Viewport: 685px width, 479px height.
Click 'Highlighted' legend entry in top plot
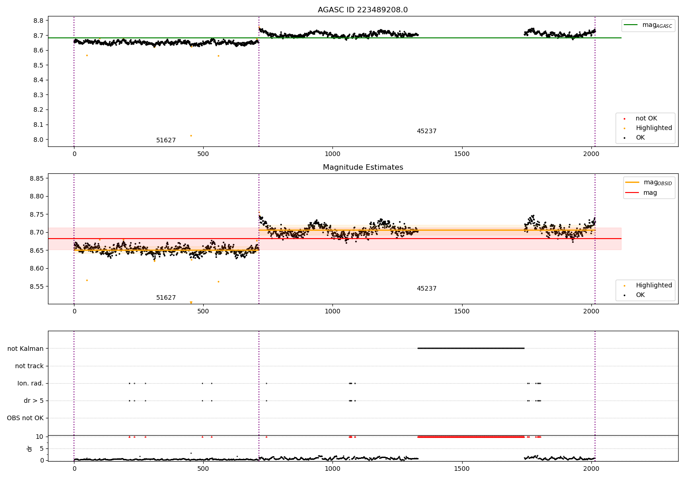[654, 128]
